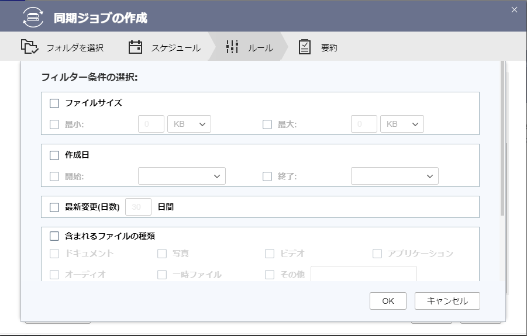Click the days number field for 最新変更
Image resolution: width=527 pixels, height=336 pixels.
click(x=138, y=207)
